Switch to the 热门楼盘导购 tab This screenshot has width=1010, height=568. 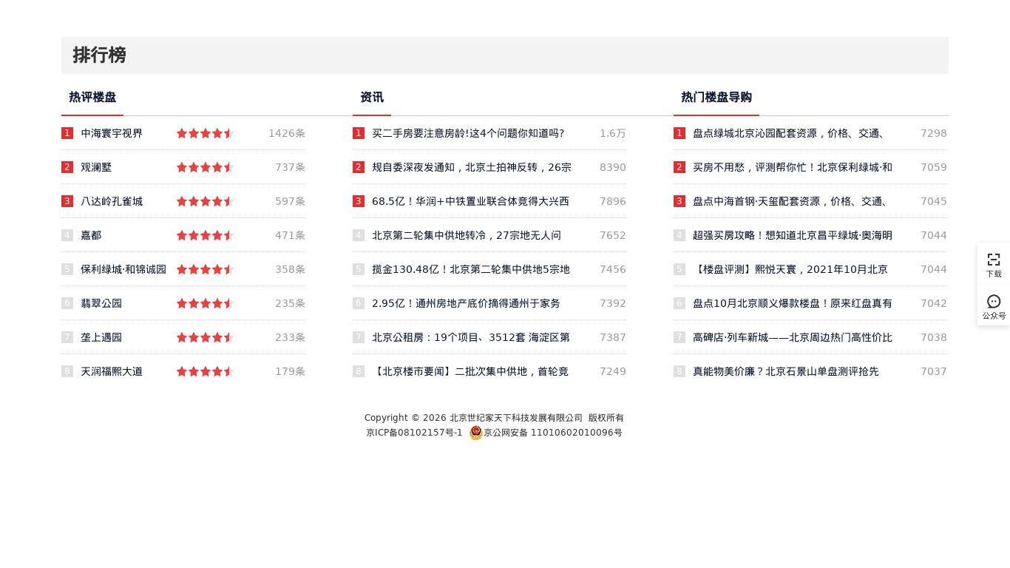(716, 98)
